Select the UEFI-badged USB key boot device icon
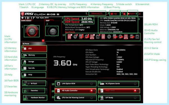 92,37
